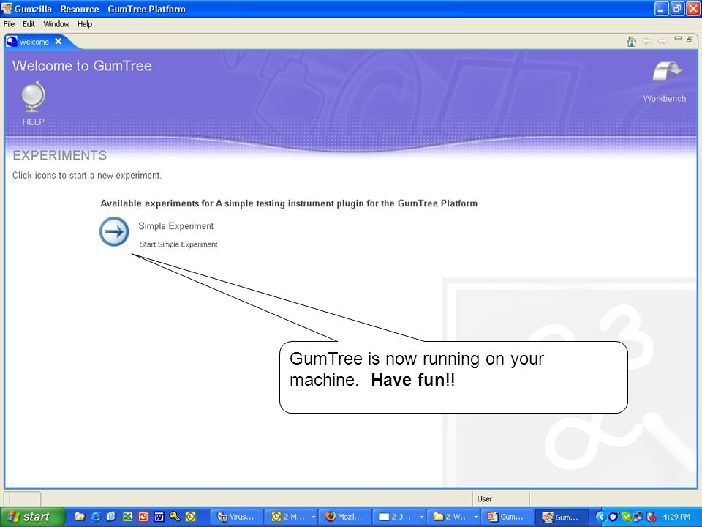The width and height of the screenshot is (702, 527).
Task: Click the Home icon in Welcome toolbar
Action: click(x=631, y=41)
